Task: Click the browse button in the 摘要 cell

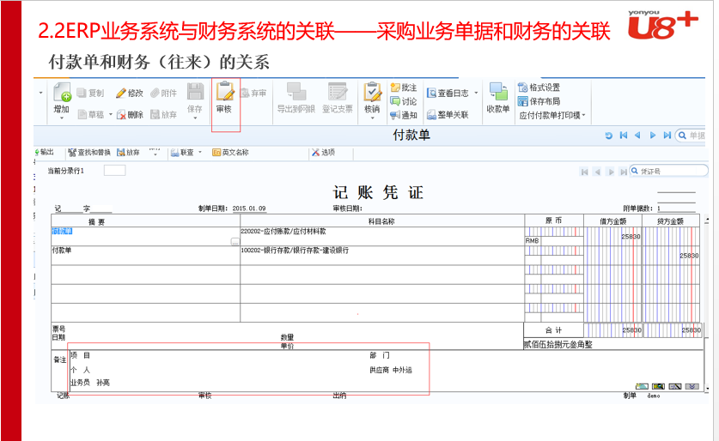Action: [235, 241]
